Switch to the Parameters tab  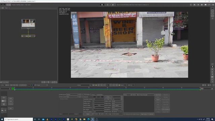pos(87,95)
